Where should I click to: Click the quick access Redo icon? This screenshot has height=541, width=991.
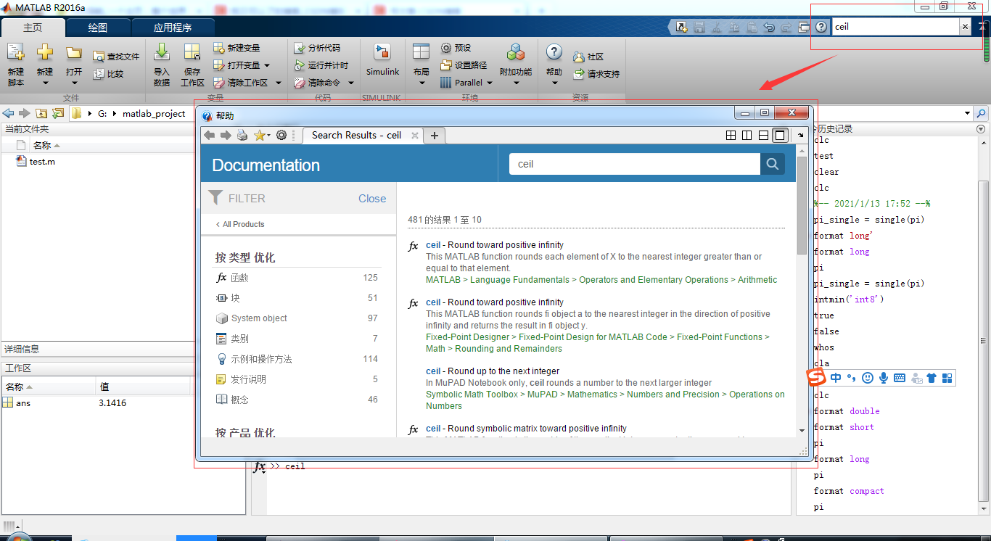(x=786, y=27)
